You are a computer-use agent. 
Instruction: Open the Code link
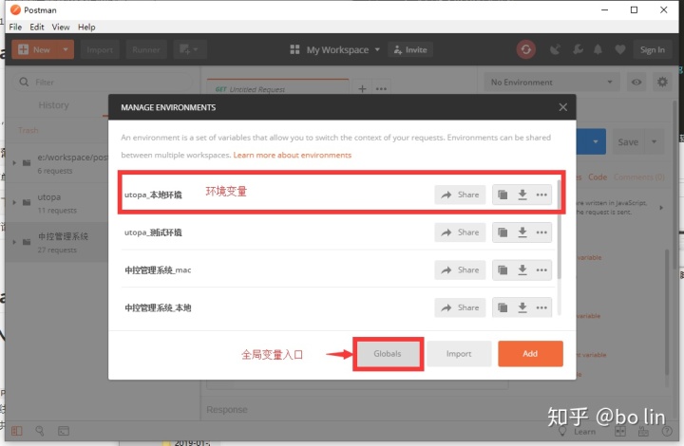coord(598,177)
